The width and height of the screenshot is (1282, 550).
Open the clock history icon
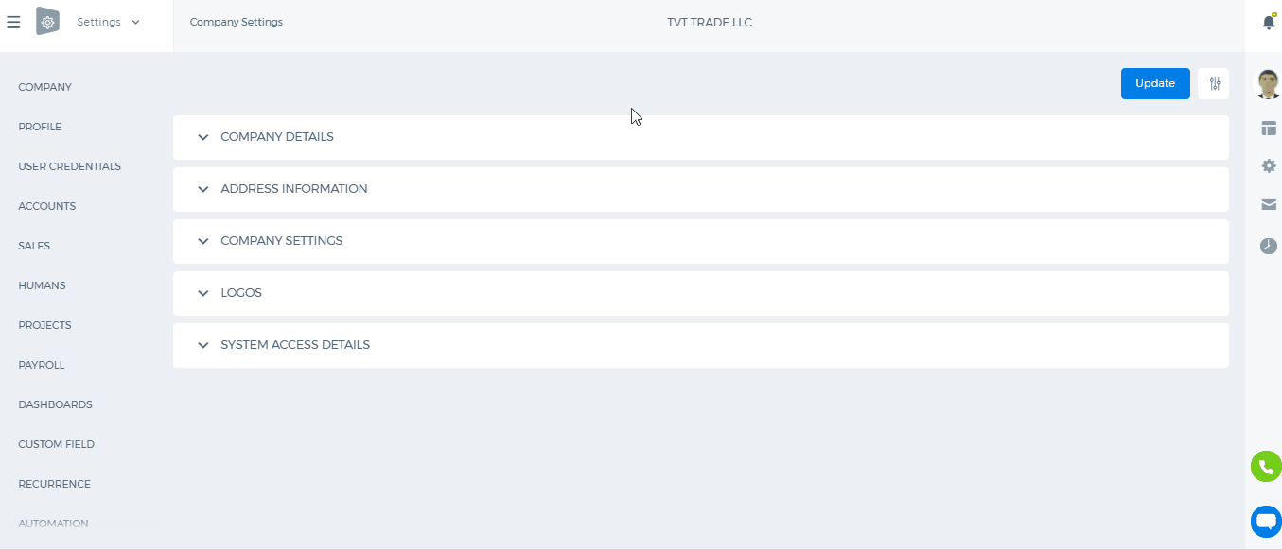click(x=1269, y=246)
